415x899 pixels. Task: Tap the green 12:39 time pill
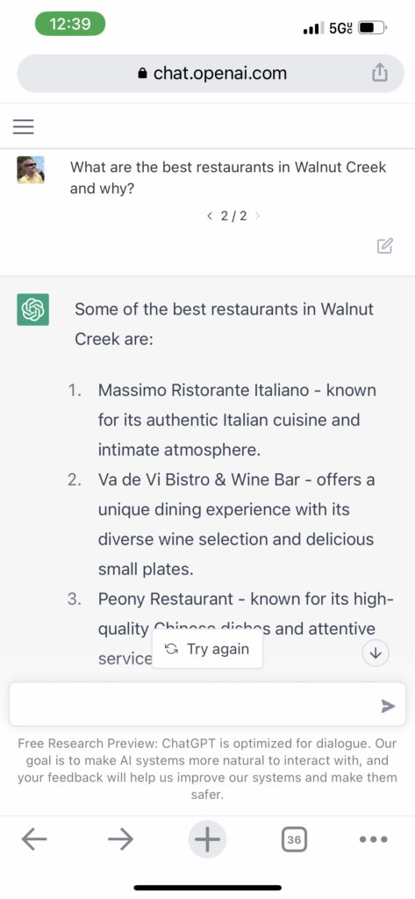pos(70,24)
